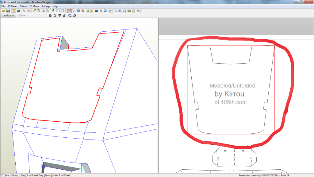The image size is (314, 177).
Task: Click the '2D [Select/Move]' status bar hint
Action: coord(35,175)
